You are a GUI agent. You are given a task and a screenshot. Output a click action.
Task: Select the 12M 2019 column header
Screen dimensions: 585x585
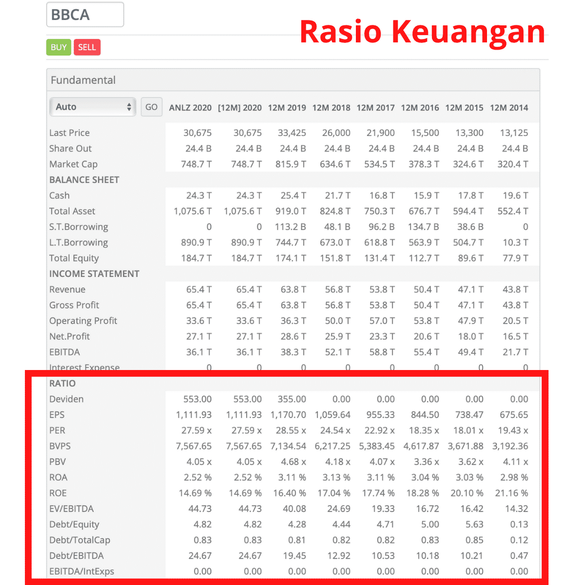tap(287, 108)
